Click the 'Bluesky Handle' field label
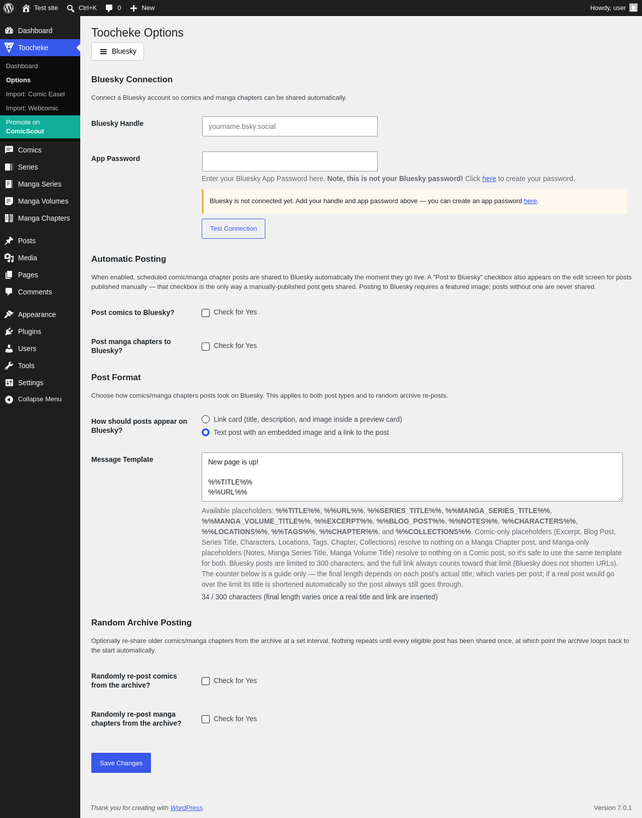This screenshot has height=818, width=642. [x=117, y=123]
